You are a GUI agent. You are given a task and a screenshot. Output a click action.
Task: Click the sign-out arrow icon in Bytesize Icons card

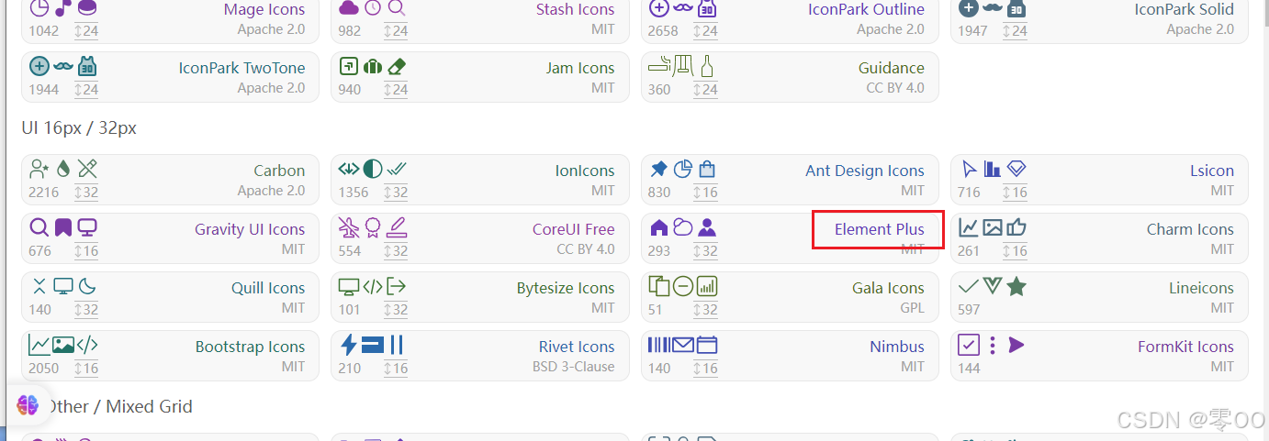(x=397, y=286)
